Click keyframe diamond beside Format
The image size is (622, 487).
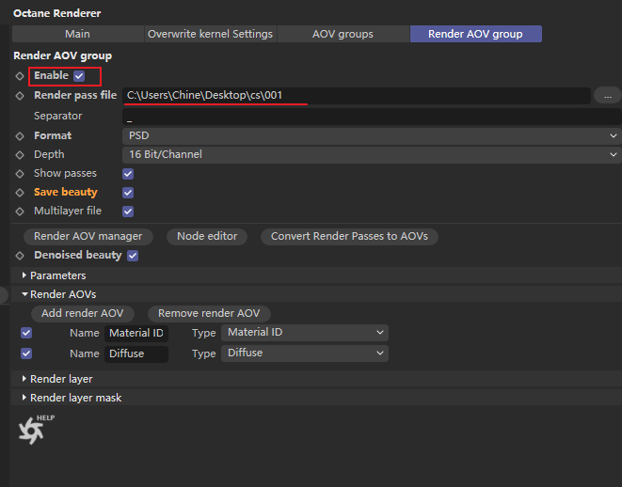[x=20, y=136]
